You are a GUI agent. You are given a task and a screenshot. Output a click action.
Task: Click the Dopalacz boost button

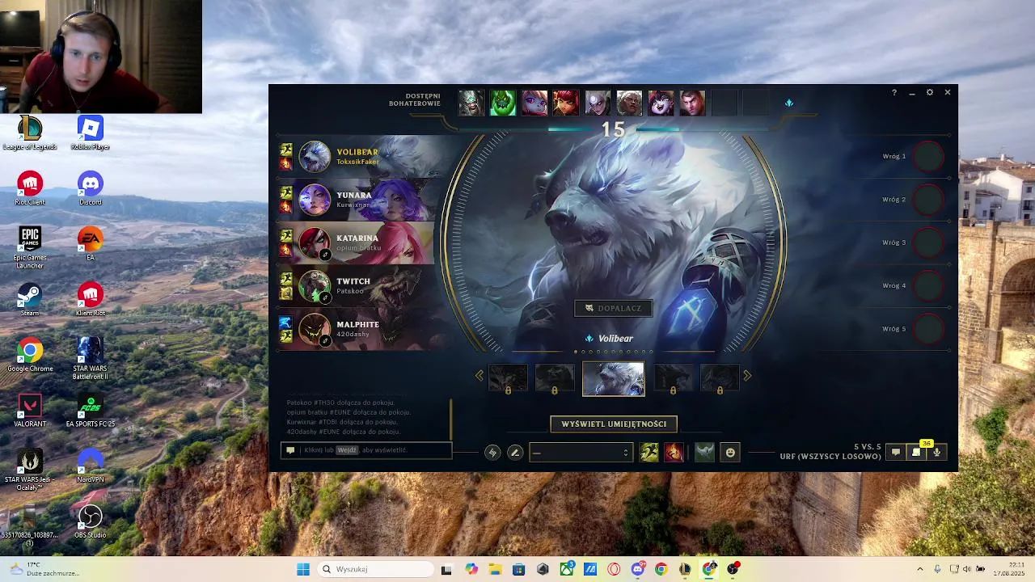[614, 308]
